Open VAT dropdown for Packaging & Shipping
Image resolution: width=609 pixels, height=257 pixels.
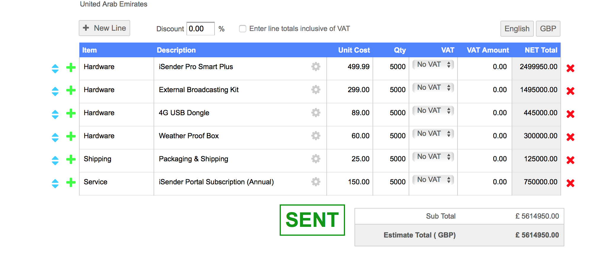pos(433,157)
